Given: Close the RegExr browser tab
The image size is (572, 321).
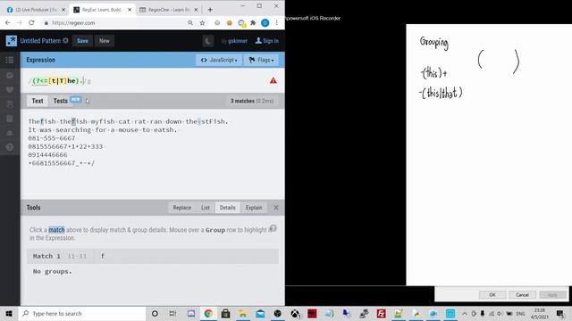Looking at the screenshot, I should 130,10.
